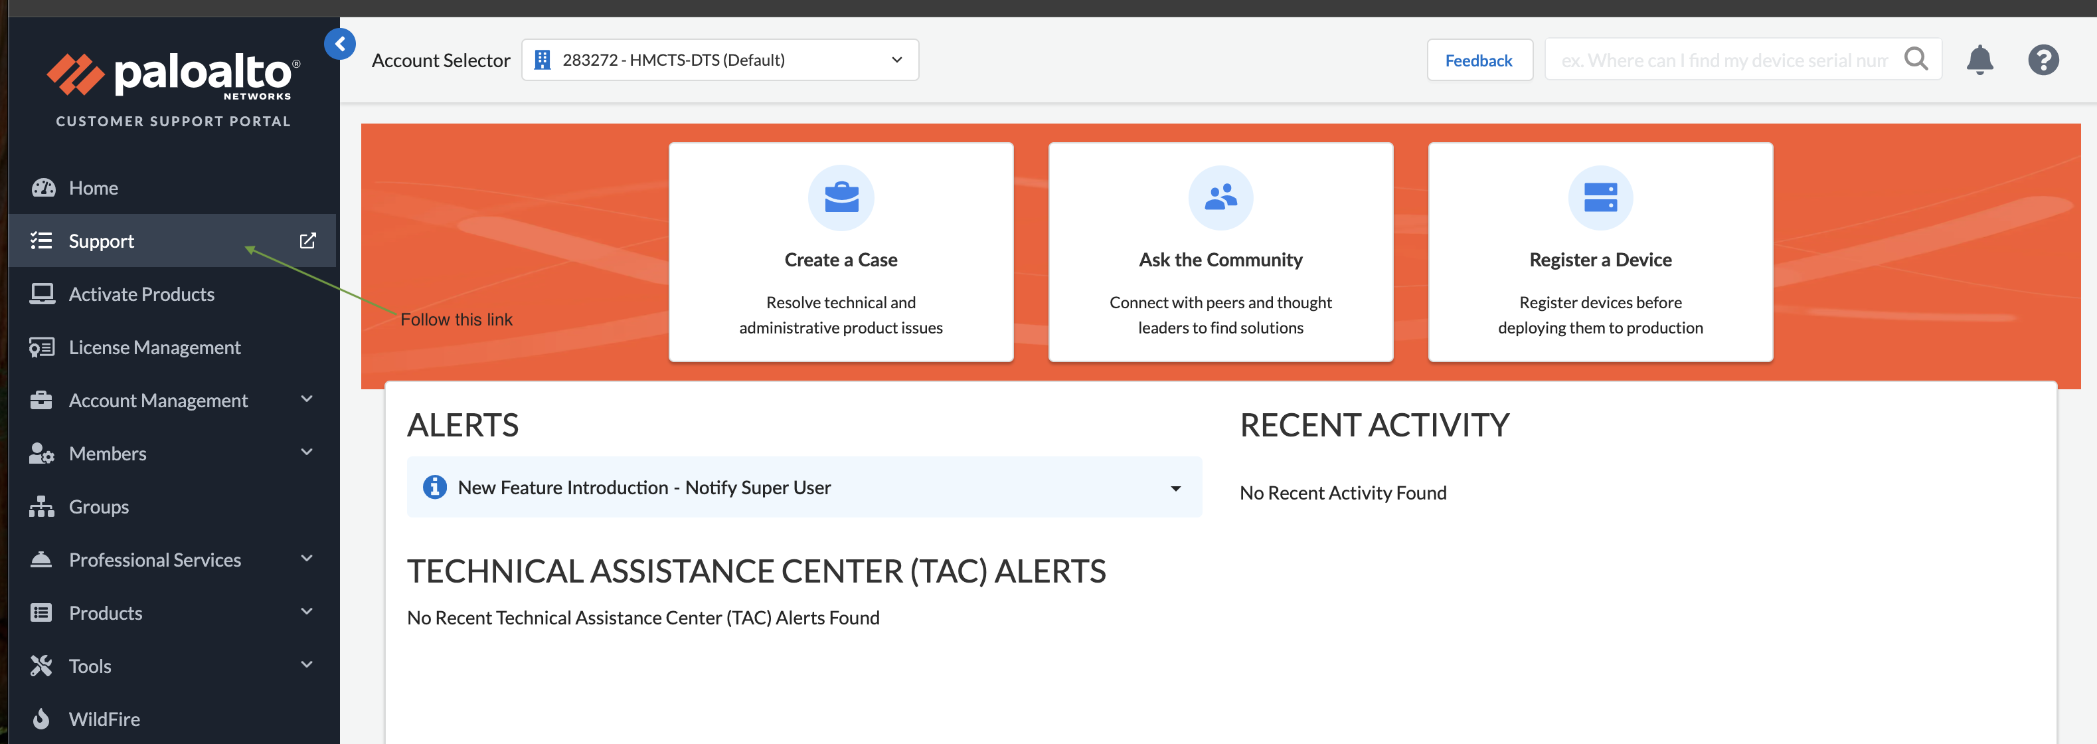This screenshot has width=2097, height=744.
Task: Click the Products list icon
Action: [x=42, y=613]
